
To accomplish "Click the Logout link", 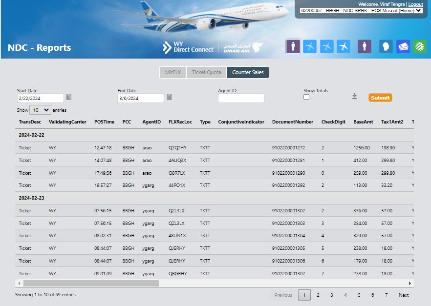I will [415, 4].
